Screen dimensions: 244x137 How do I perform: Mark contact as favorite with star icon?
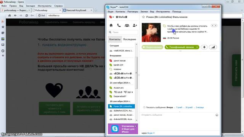pyautogui.click(x=143, y=17)
